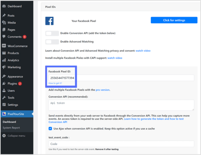201x155 pixels.
Task: Click Collapse menu label
Action: [16, 136]
